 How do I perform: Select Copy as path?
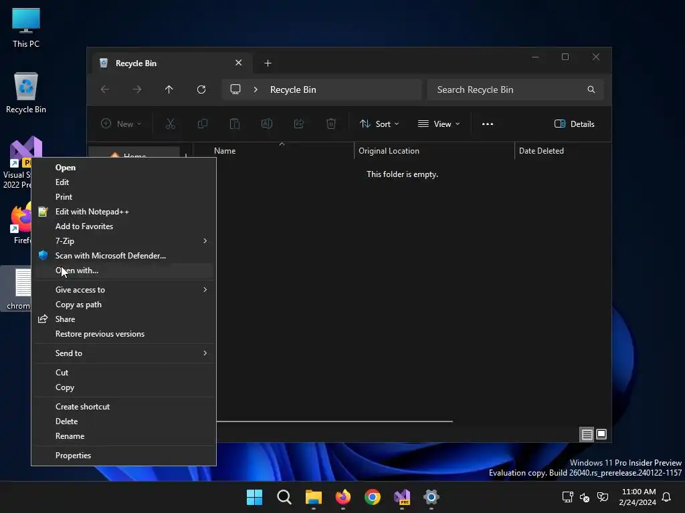124,305
